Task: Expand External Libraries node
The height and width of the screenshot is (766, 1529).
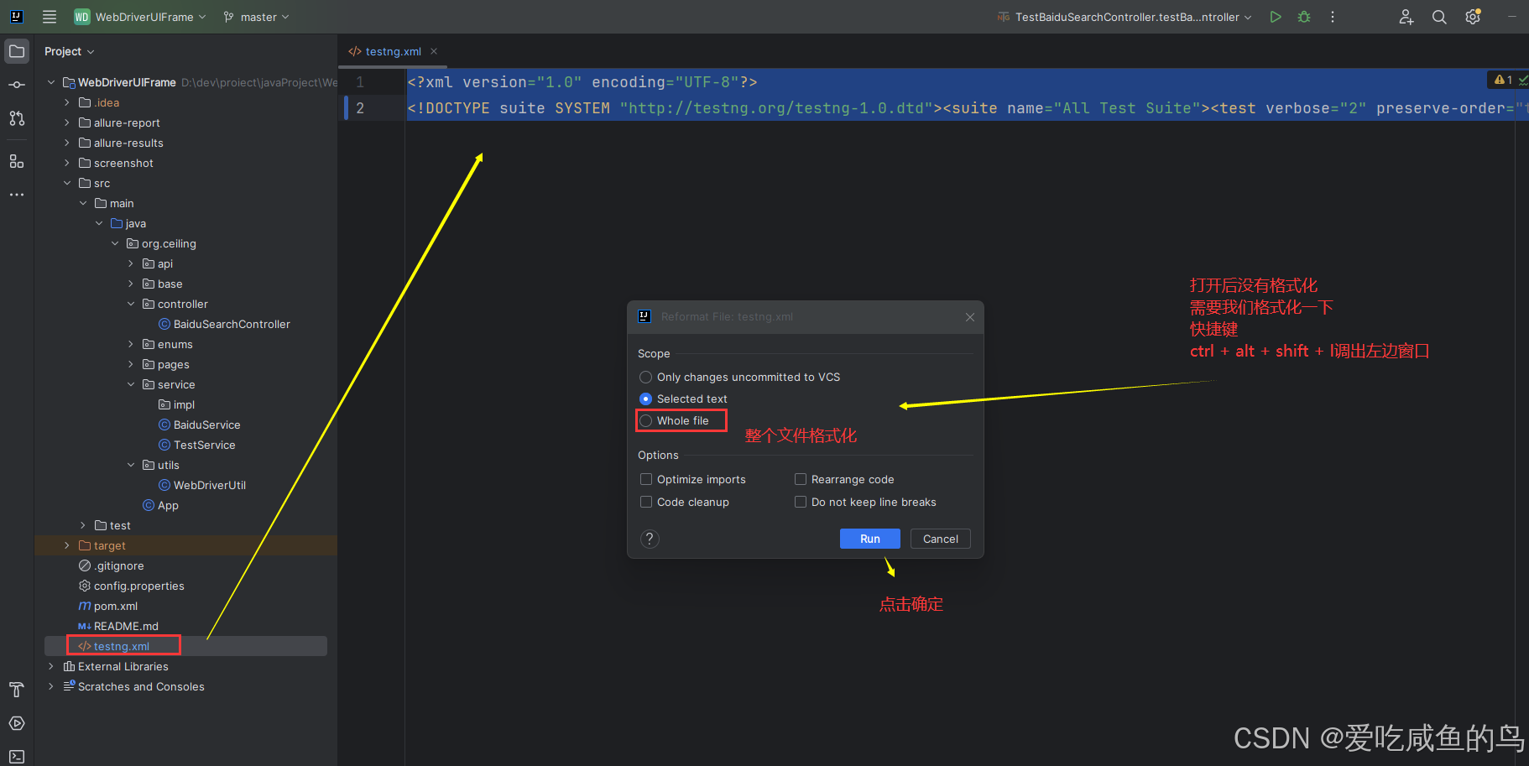Action: pyautogui.click(x=51, y=666)
